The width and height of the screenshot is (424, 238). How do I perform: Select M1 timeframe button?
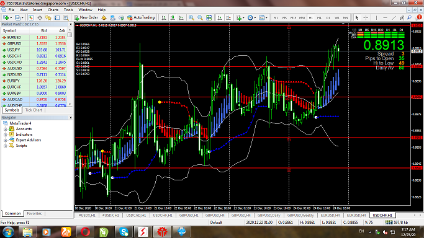(276, 18)
